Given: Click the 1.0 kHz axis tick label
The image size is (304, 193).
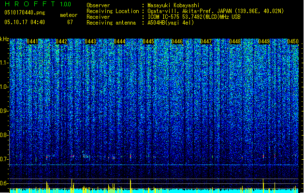Looking at the screenshot, I should coord(4,87).
